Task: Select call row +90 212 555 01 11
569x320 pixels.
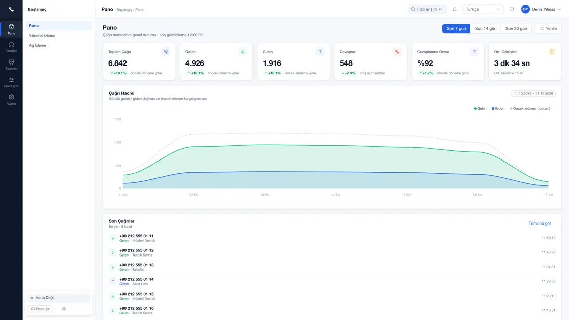Action: coord(332,238)
